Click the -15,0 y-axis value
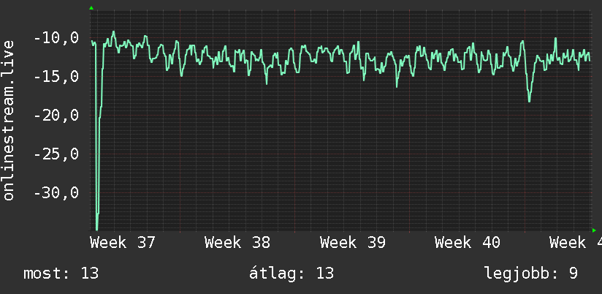The height and width of the screenshot is (294, 602). click(x=56, y=77)
